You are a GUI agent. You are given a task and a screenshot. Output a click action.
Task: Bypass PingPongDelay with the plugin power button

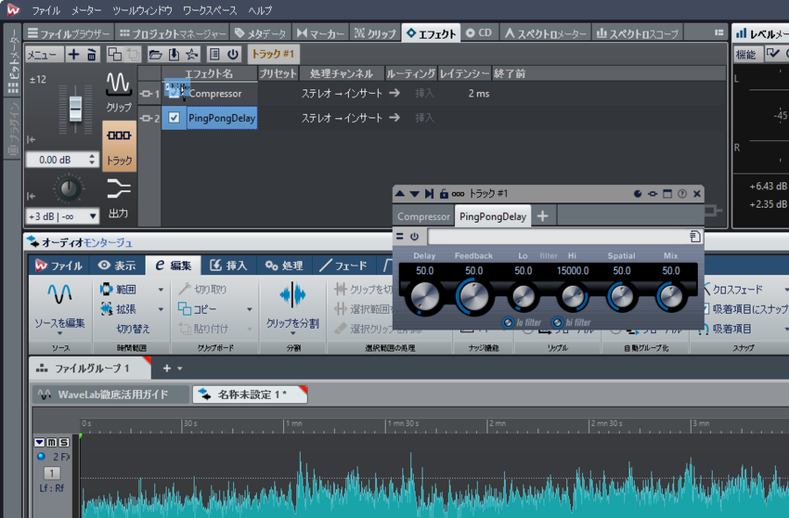[x=414, y=237]
